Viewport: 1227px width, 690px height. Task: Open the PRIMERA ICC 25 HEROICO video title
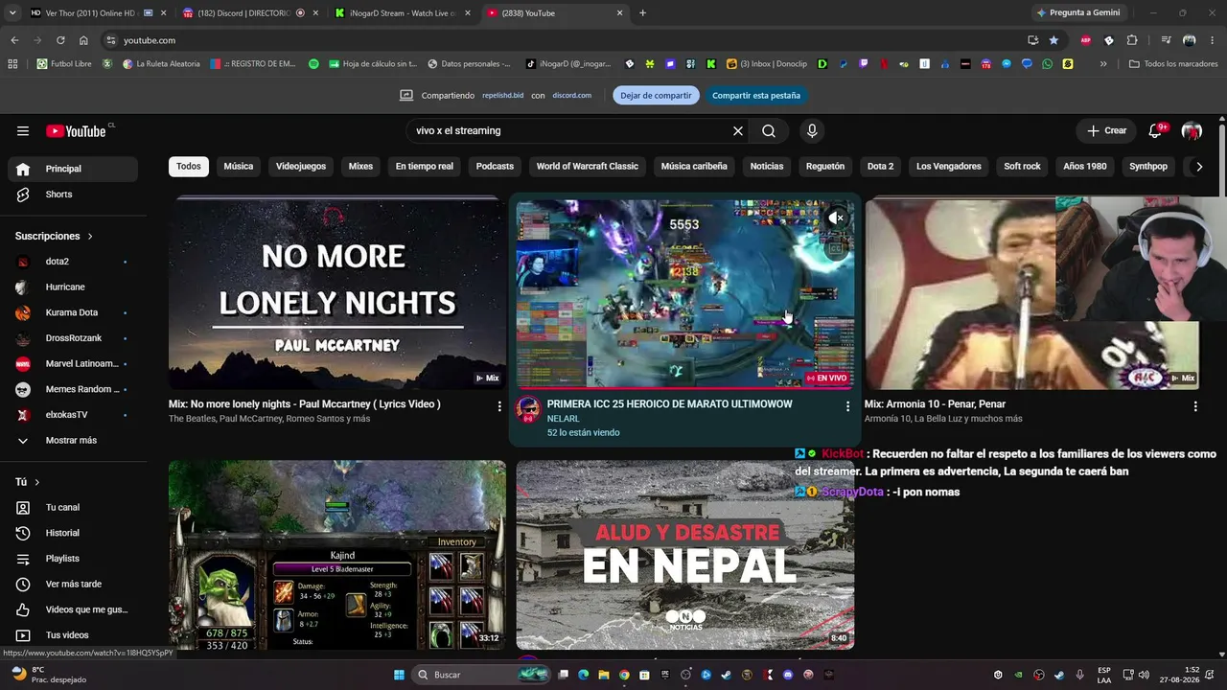click(x=670, y=404)
